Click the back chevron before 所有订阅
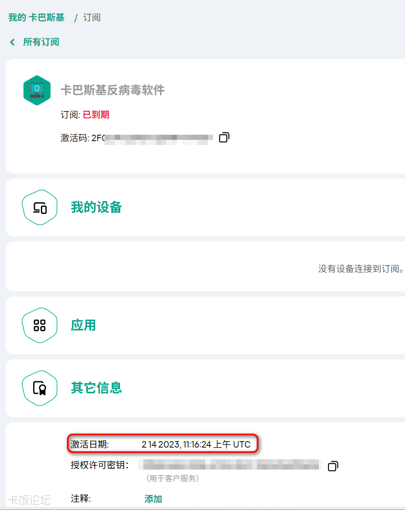Screen dimensions: 405x510 12,42
